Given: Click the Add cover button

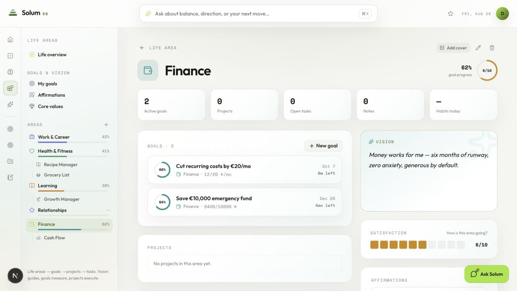Looking at the screenshot, I should pos(453,48).
